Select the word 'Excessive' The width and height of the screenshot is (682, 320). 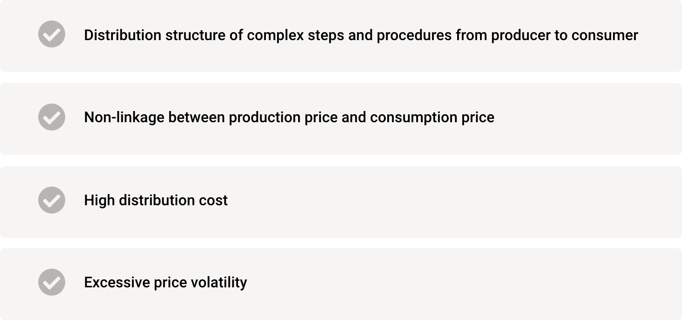click(x=117, y=282)
